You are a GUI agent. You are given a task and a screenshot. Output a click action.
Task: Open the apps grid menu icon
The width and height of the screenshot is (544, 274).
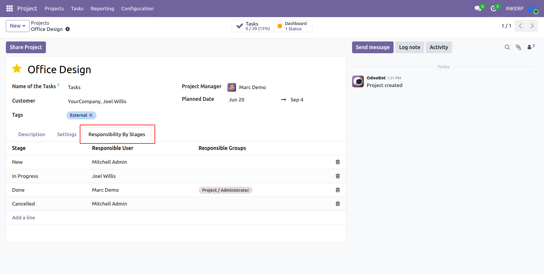pos(9,9)
